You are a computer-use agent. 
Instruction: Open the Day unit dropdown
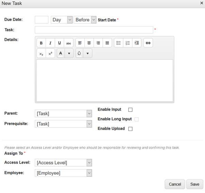tap(62, 20)
